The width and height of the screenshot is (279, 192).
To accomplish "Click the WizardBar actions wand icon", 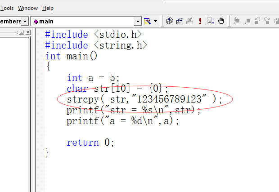I will [147, 21].
